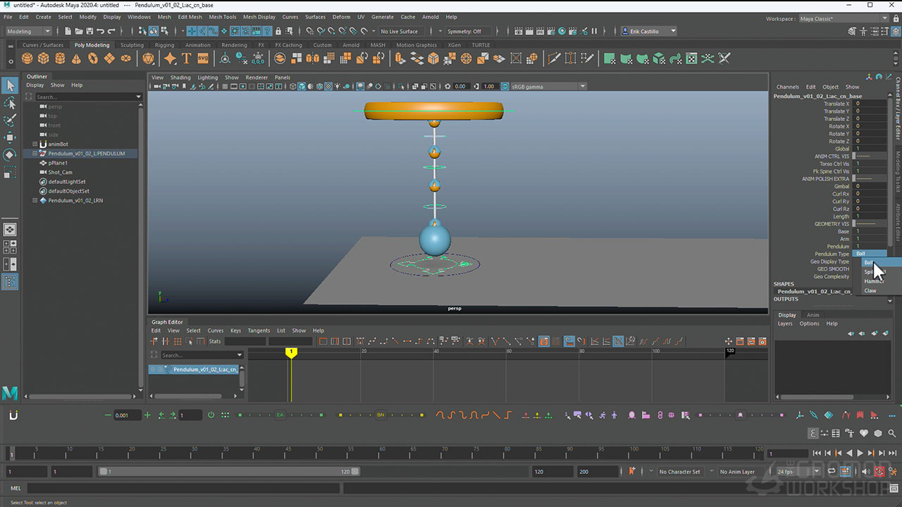
Task: Click the polygon cube shelf icon
Action: (44, 58)
